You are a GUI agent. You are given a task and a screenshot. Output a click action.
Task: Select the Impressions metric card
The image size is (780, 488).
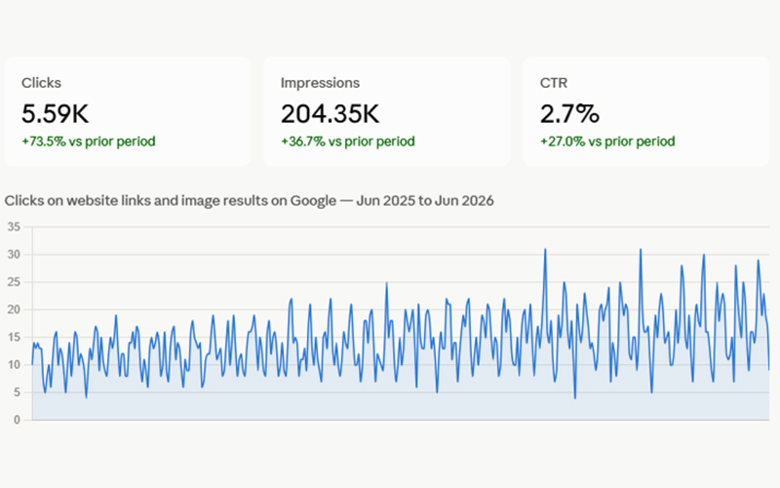tap(386, 111)
